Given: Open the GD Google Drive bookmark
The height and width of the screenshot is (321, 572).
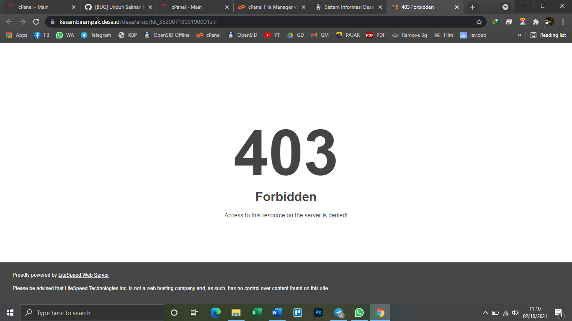Looking at the screenshot, I should click(296, 35).
